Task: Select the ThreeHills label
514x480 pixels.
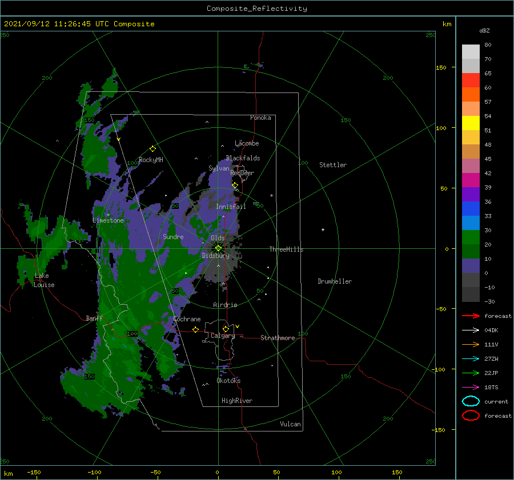Action: click(x=286, y=249)
